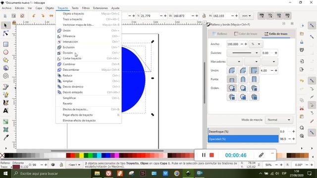Viewport: 317px width, 178px height.
Task: Click the Opacidad (%) slider bar
Action: coord(243,139)
